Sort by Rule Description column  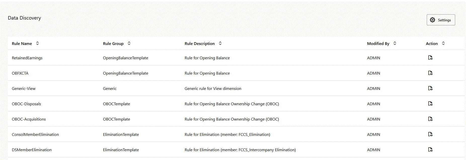click(220, 43)
